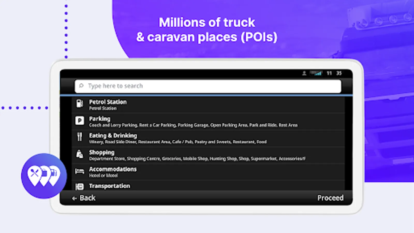Click the Accommodations bed icon
This screenshot has width=414, height=233.
pos(79,171)
